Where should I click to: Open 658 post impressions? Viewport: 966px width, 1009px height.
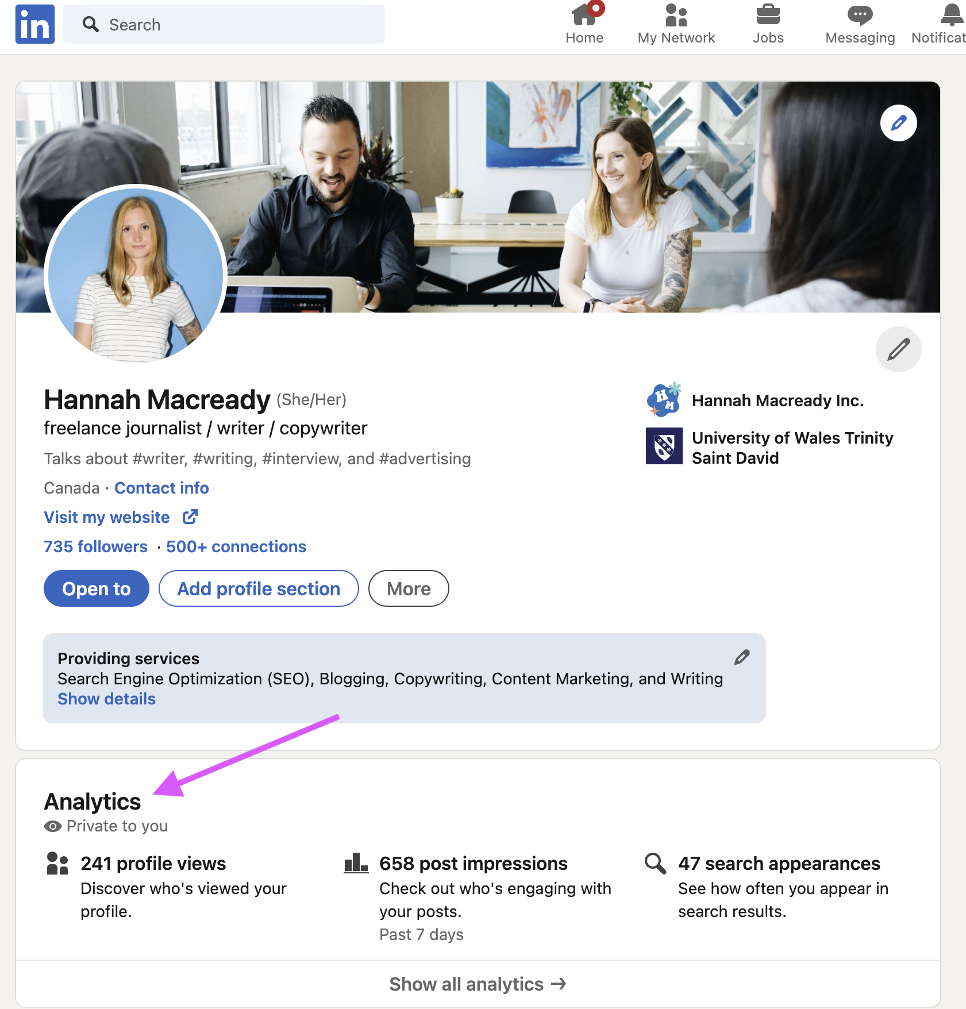pos(474,864)
